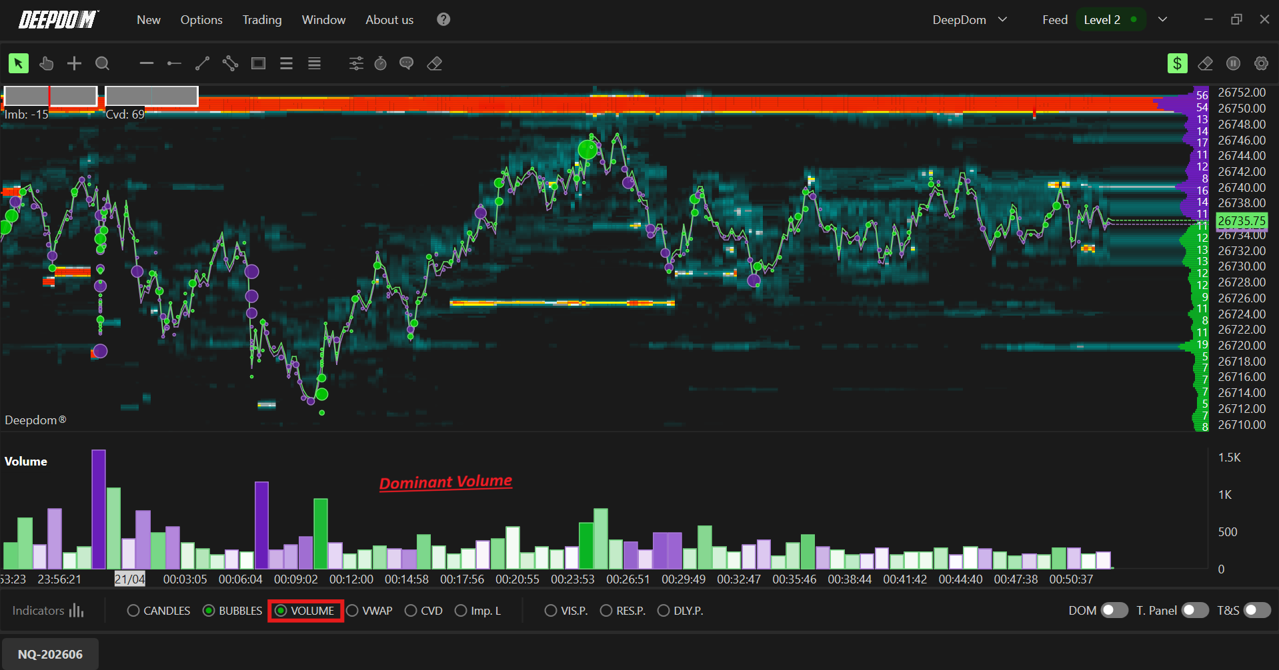The image size is (1279, 670).
Task: Choose the horizontal line drawing tool
Action: click(x=147, y=63)
